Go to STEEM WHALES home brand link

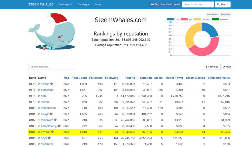coord(41,4)
